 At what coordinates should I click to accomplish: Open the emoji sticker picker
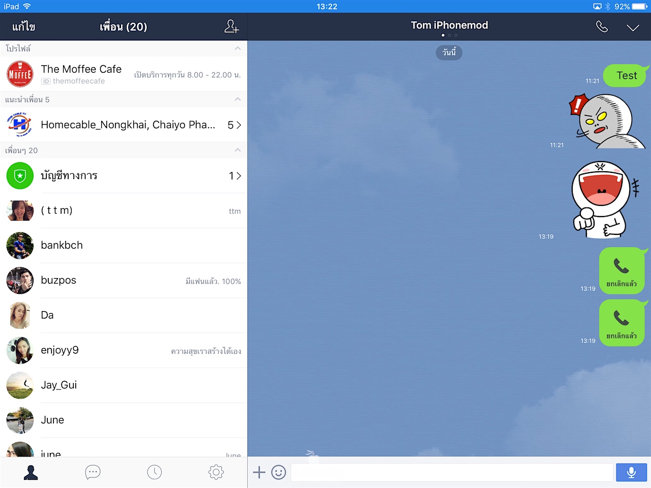(278, 472)
